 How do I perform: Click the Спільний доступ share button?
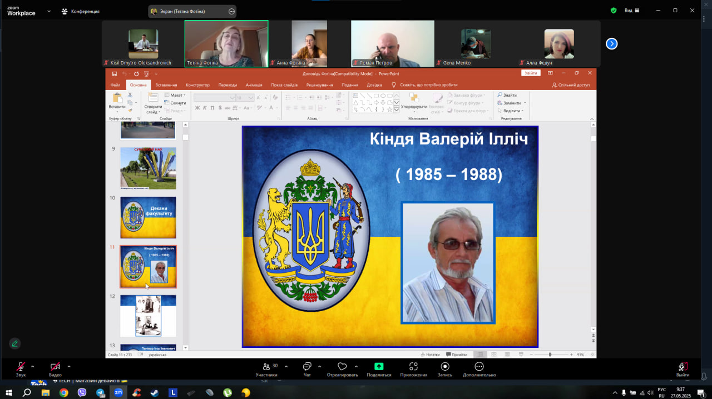coord(571,85)
